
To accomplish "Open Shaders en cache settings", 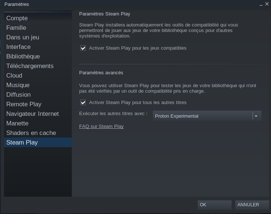I will coord(31,133).
